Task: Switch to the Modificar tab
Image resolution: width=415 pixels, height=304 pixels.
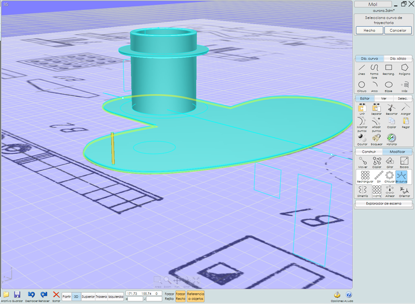Action: pos(397,152)
